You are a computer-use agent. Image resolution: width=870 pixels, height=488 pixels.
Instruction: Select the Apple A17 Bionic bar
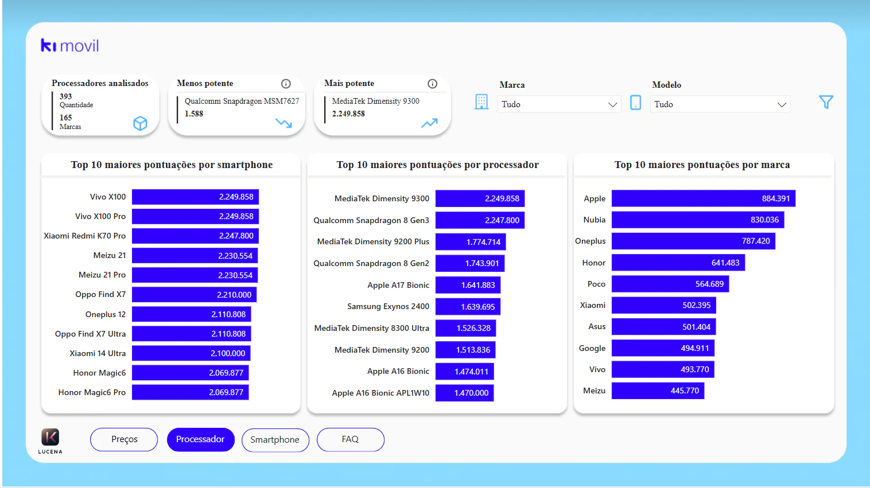pyautogui.click(x=468, y=285)
